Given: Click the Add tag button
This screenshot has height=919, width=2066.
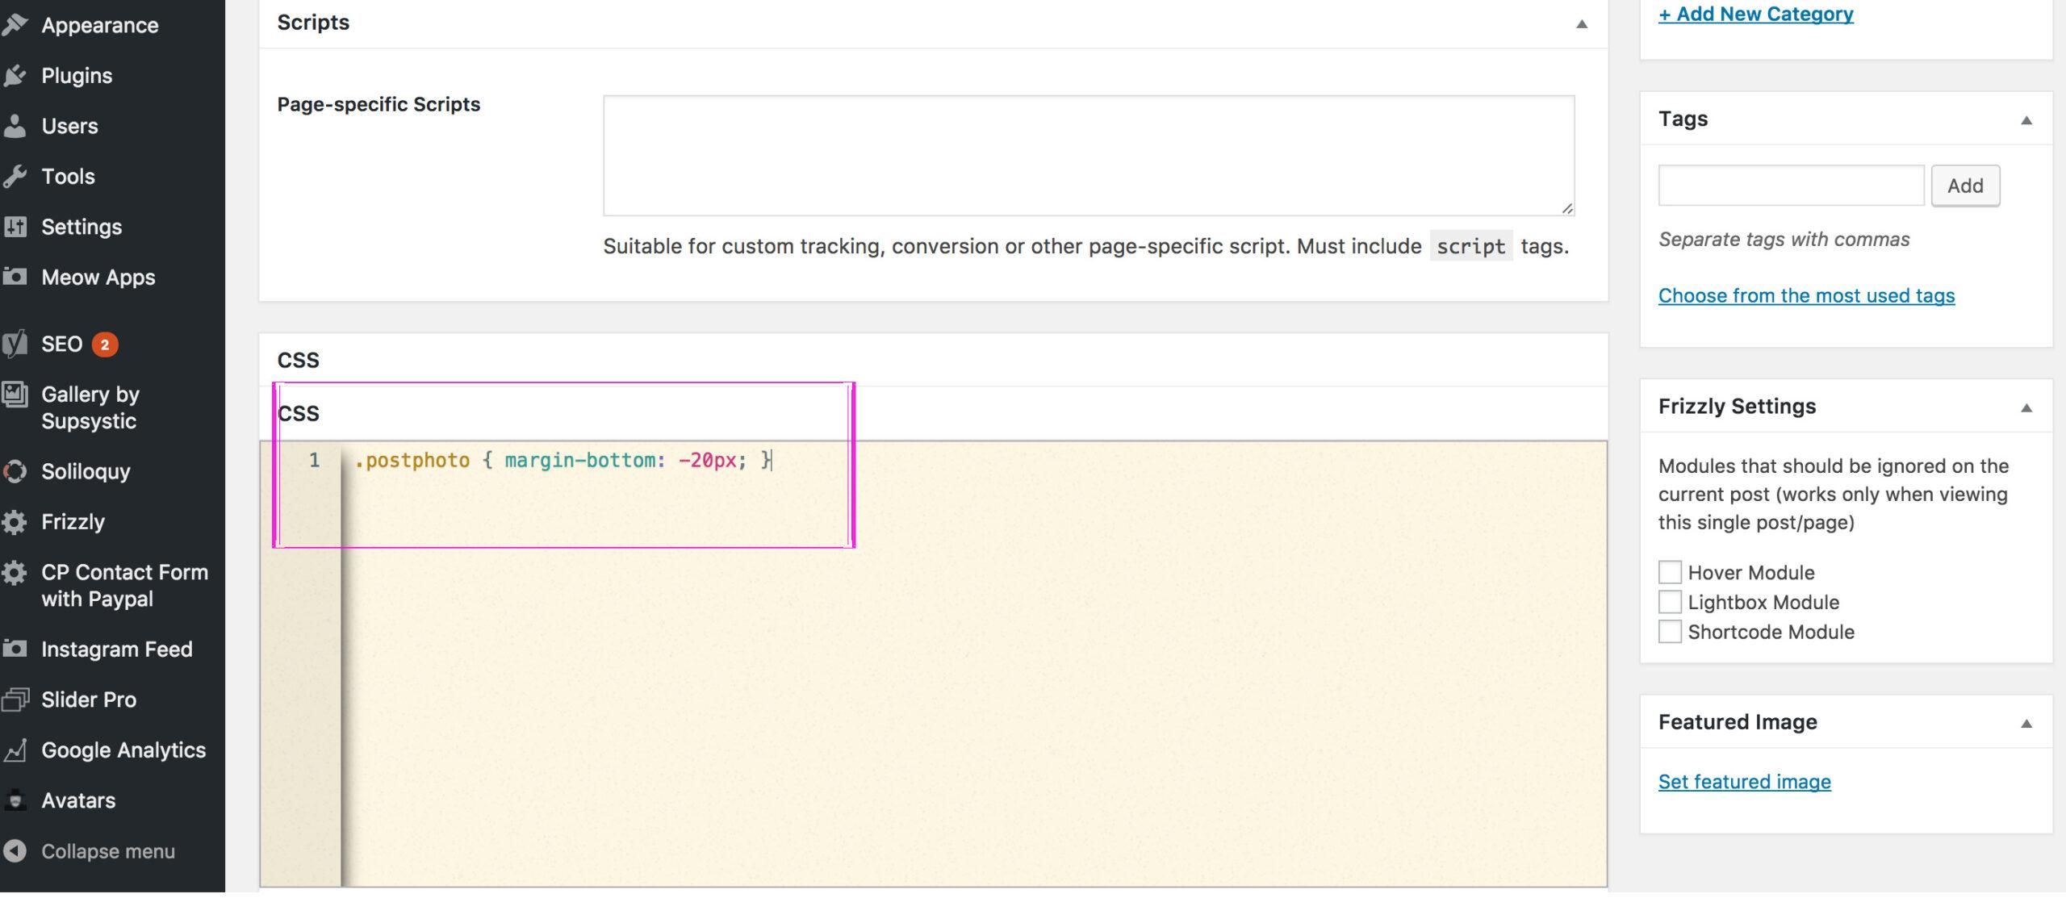Looking at the screenshot, I should pos(1965,186).
